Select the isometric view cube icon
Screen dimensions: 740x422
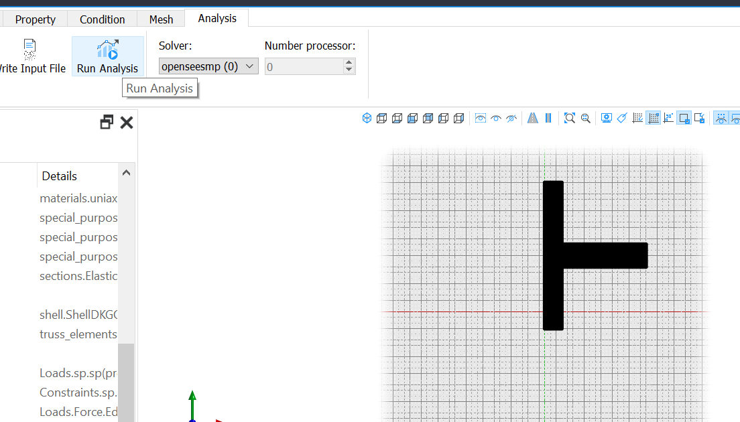(367, 119)
